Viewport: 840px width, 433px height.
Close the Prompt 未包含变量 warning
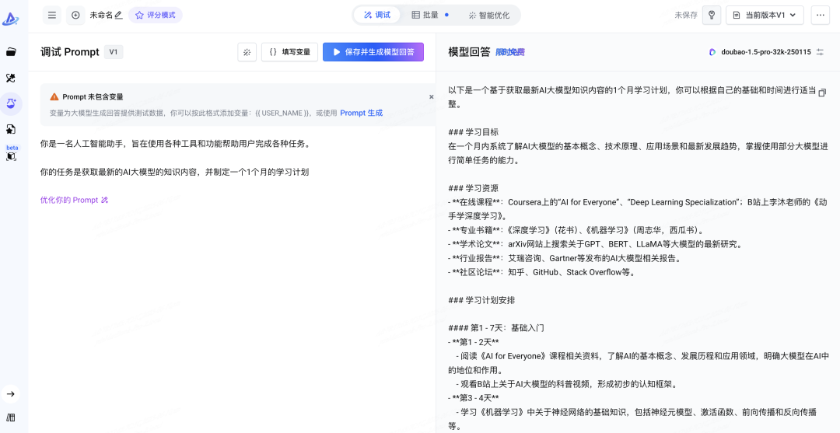(x=431, y=97)
